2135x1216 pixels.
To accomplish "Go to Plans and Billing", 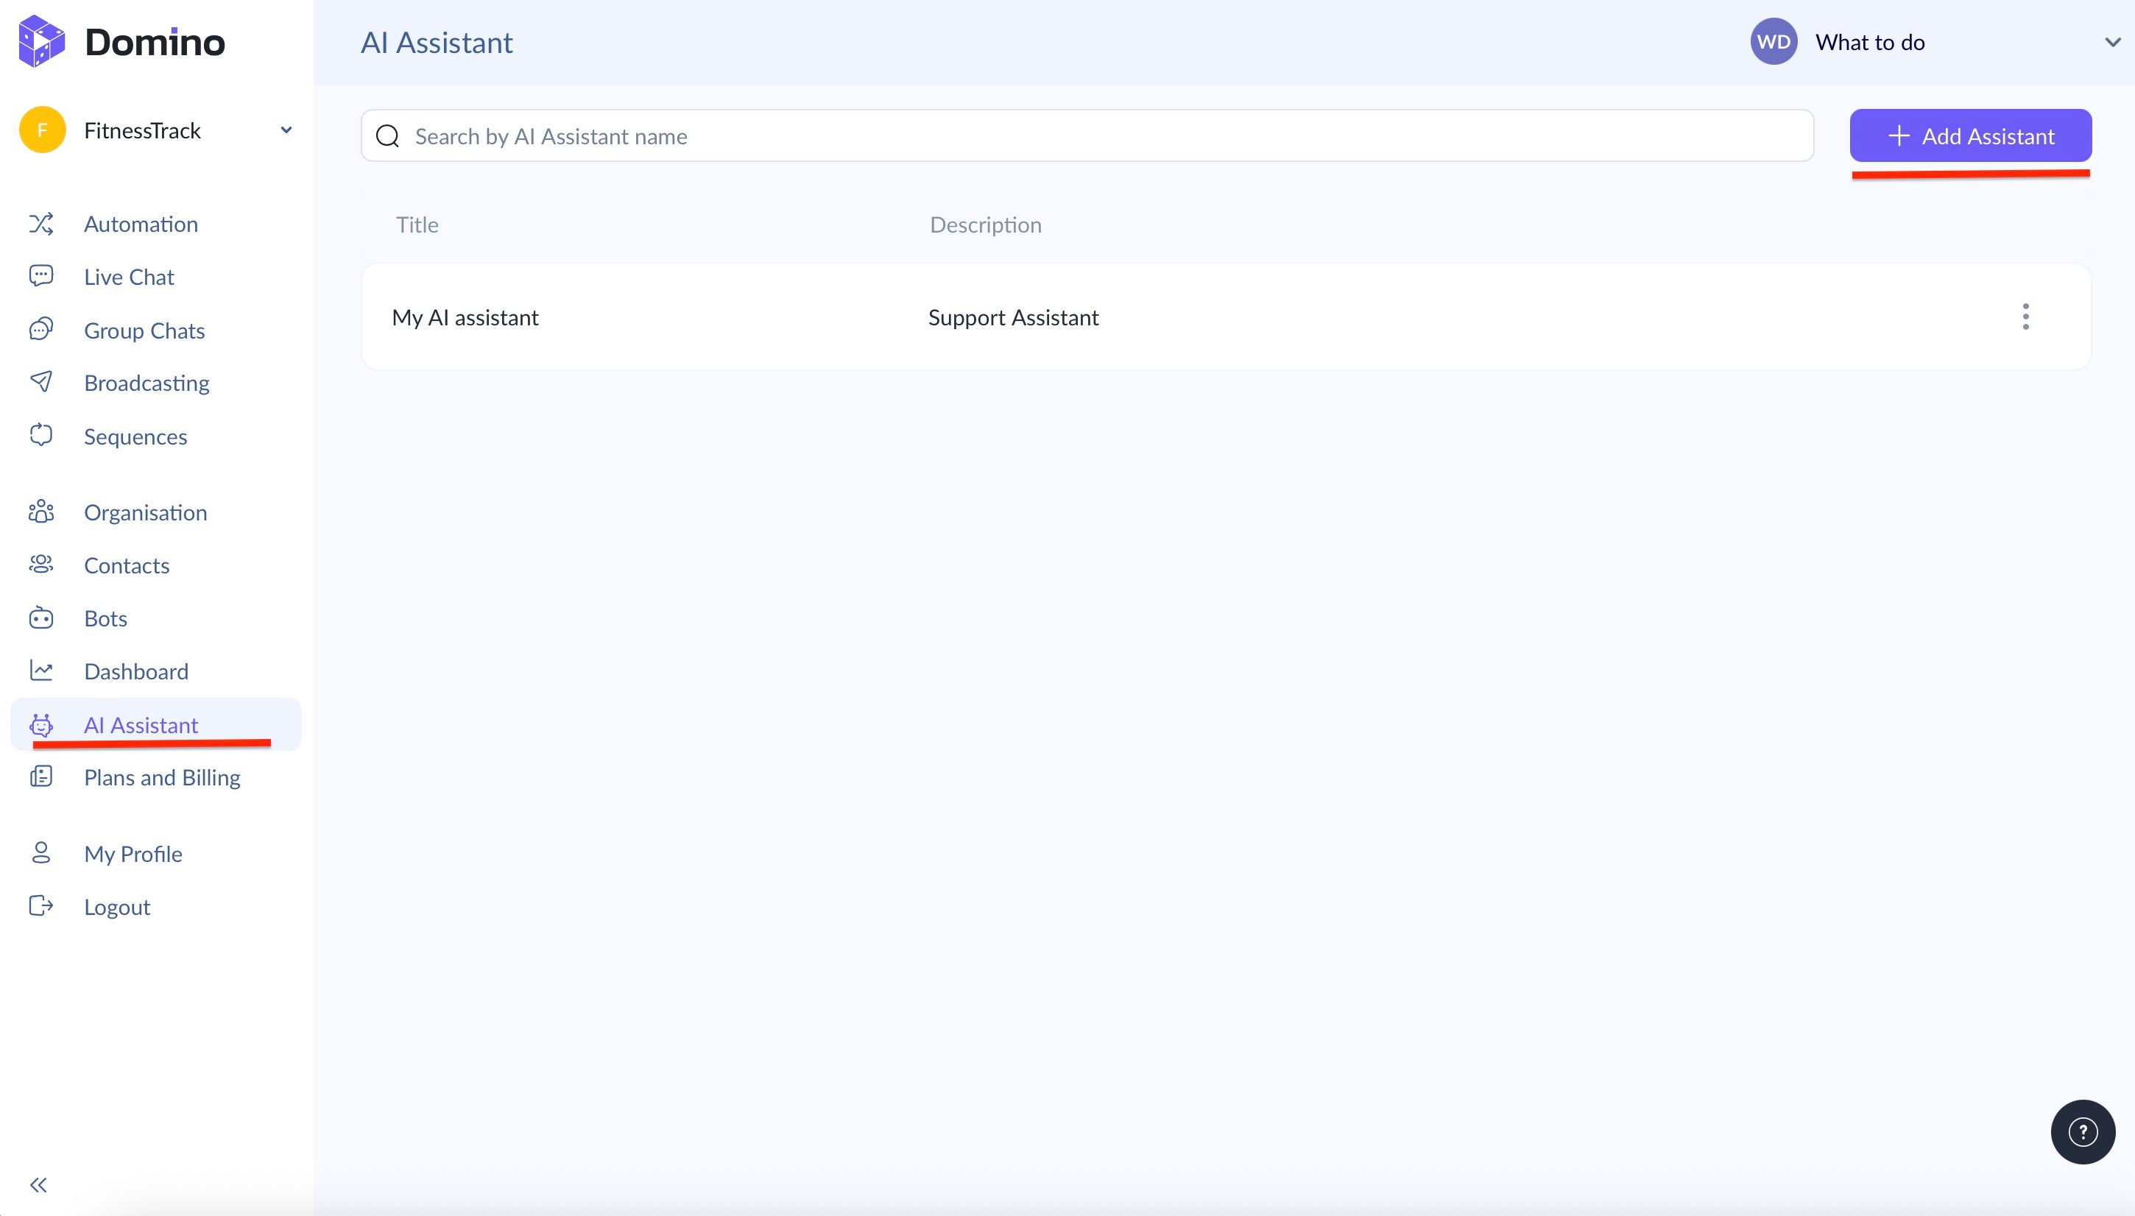I will (x=162, y=777).
